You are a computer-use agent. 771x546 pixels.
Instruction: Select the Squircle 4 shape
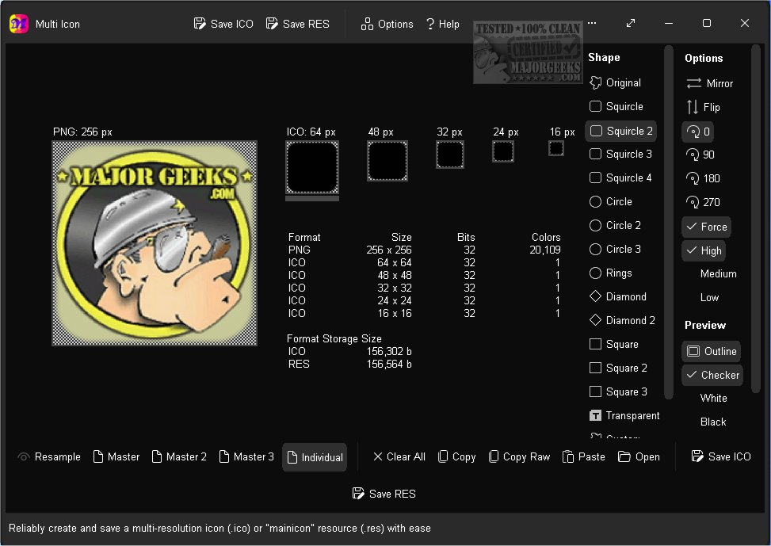click(x=620, y=178)
